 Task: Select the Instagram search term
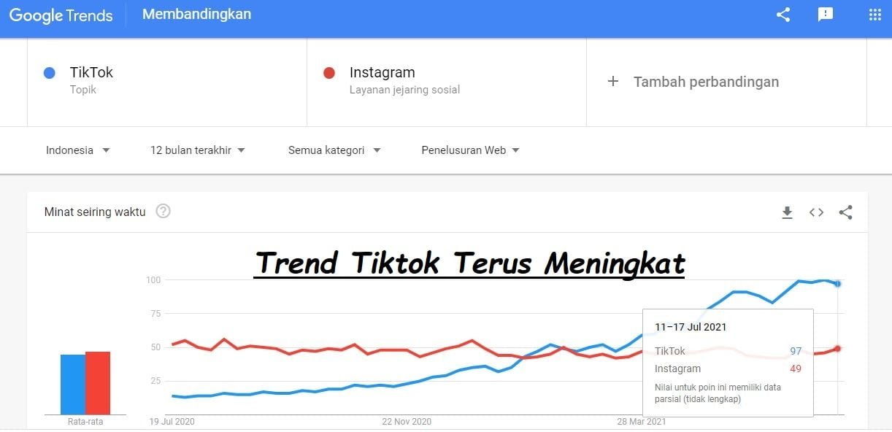click(x=382, y=72)
